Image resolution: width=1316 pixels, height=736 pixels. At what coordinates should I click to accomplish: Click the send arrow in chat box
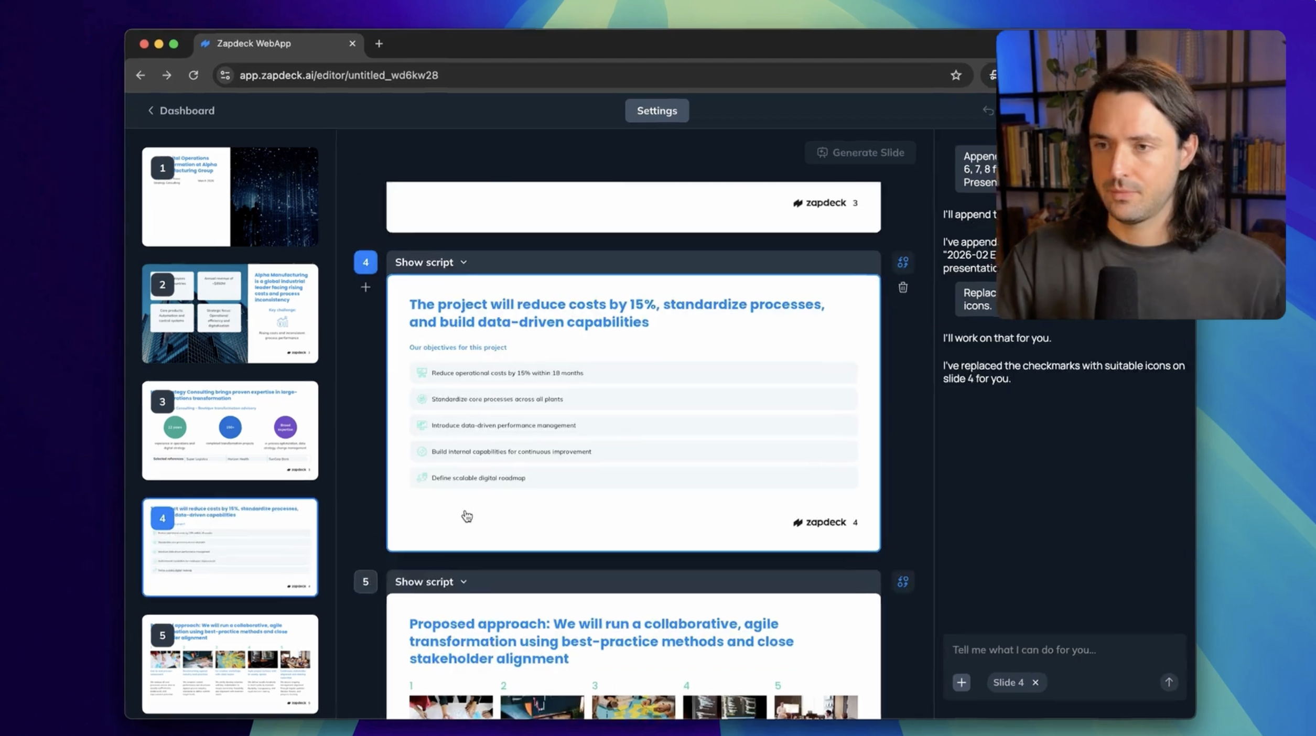1168,682
